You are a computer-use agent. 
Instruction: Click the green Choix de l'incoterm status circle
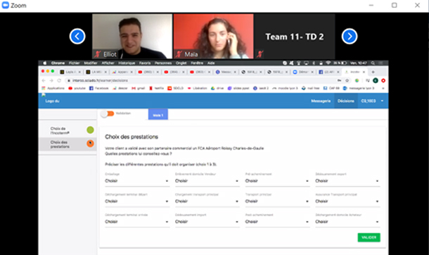90,130
